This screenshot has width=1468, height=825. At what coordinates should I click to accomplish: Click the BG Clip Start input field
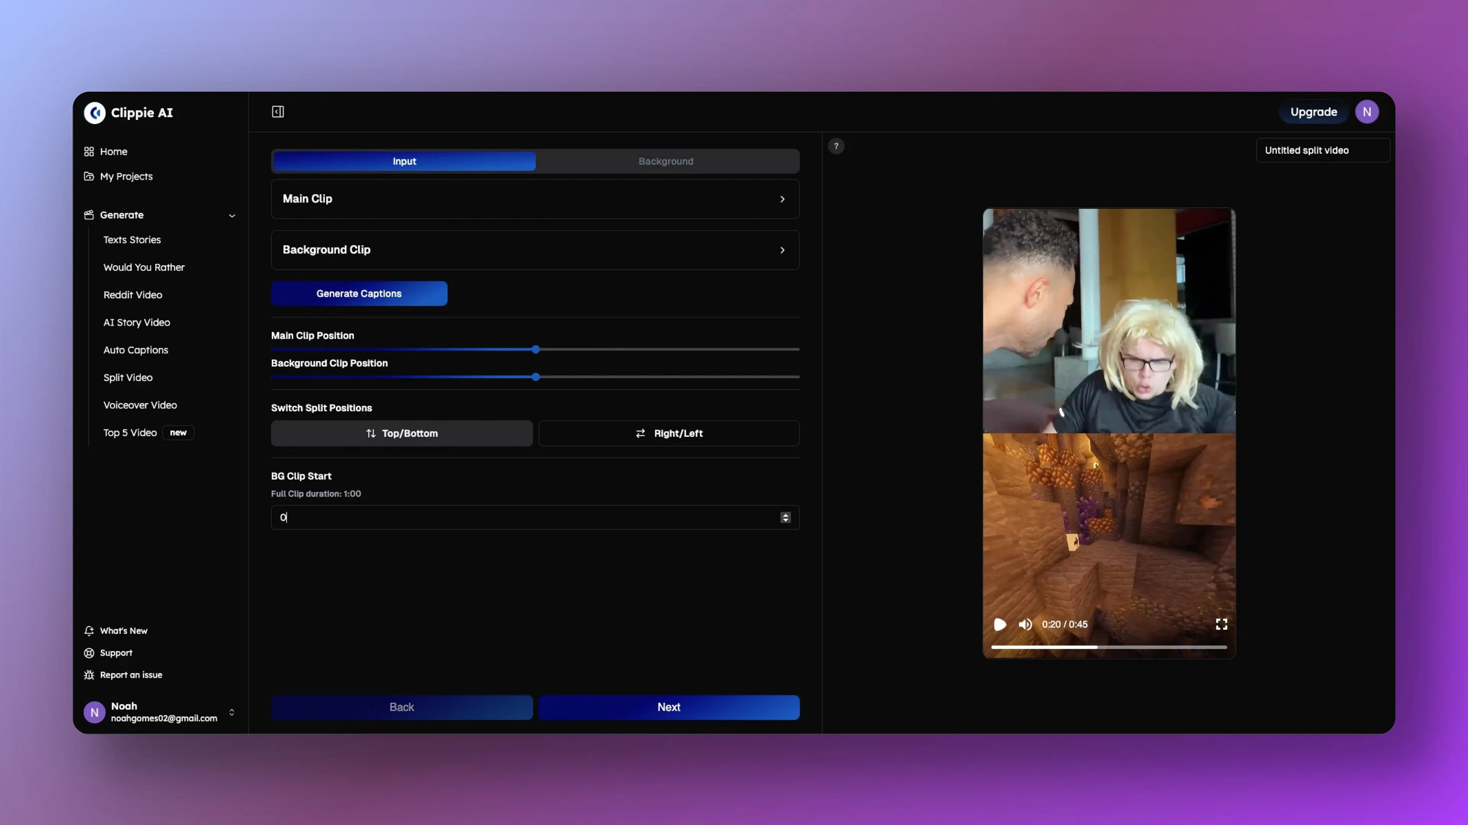(x=535, y=518)
